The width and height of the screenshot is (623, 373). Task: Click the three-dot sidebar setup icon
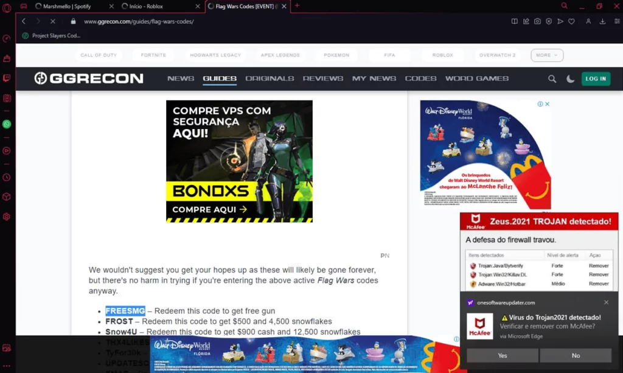(7, 366)
